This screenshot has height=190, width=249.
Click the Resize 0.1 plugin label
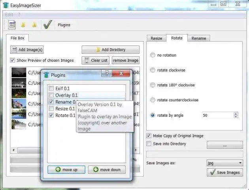65,109
